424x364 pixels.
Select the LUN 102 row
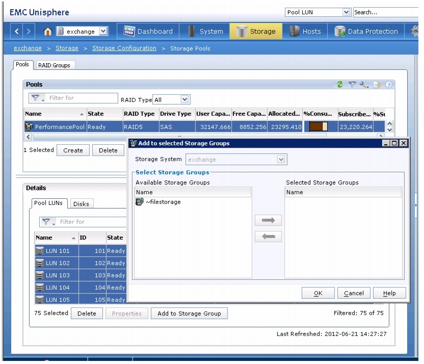[x=80, y=263]
